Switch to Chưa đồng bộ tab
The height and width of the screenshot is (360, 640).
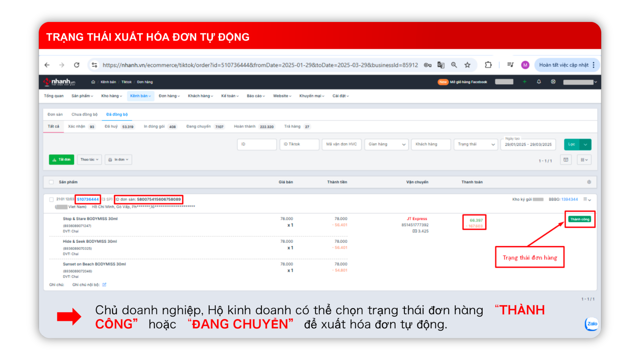pyautogui.click(x=84, y=114)
